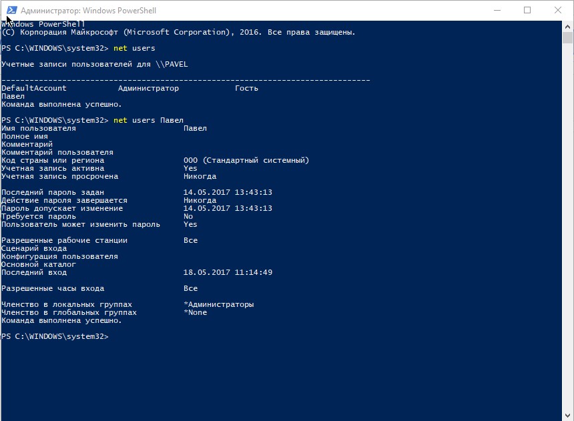Click the Гость account name
This screenshot has height=421, width=574.
pyautogui.click(x=246, y=88)
